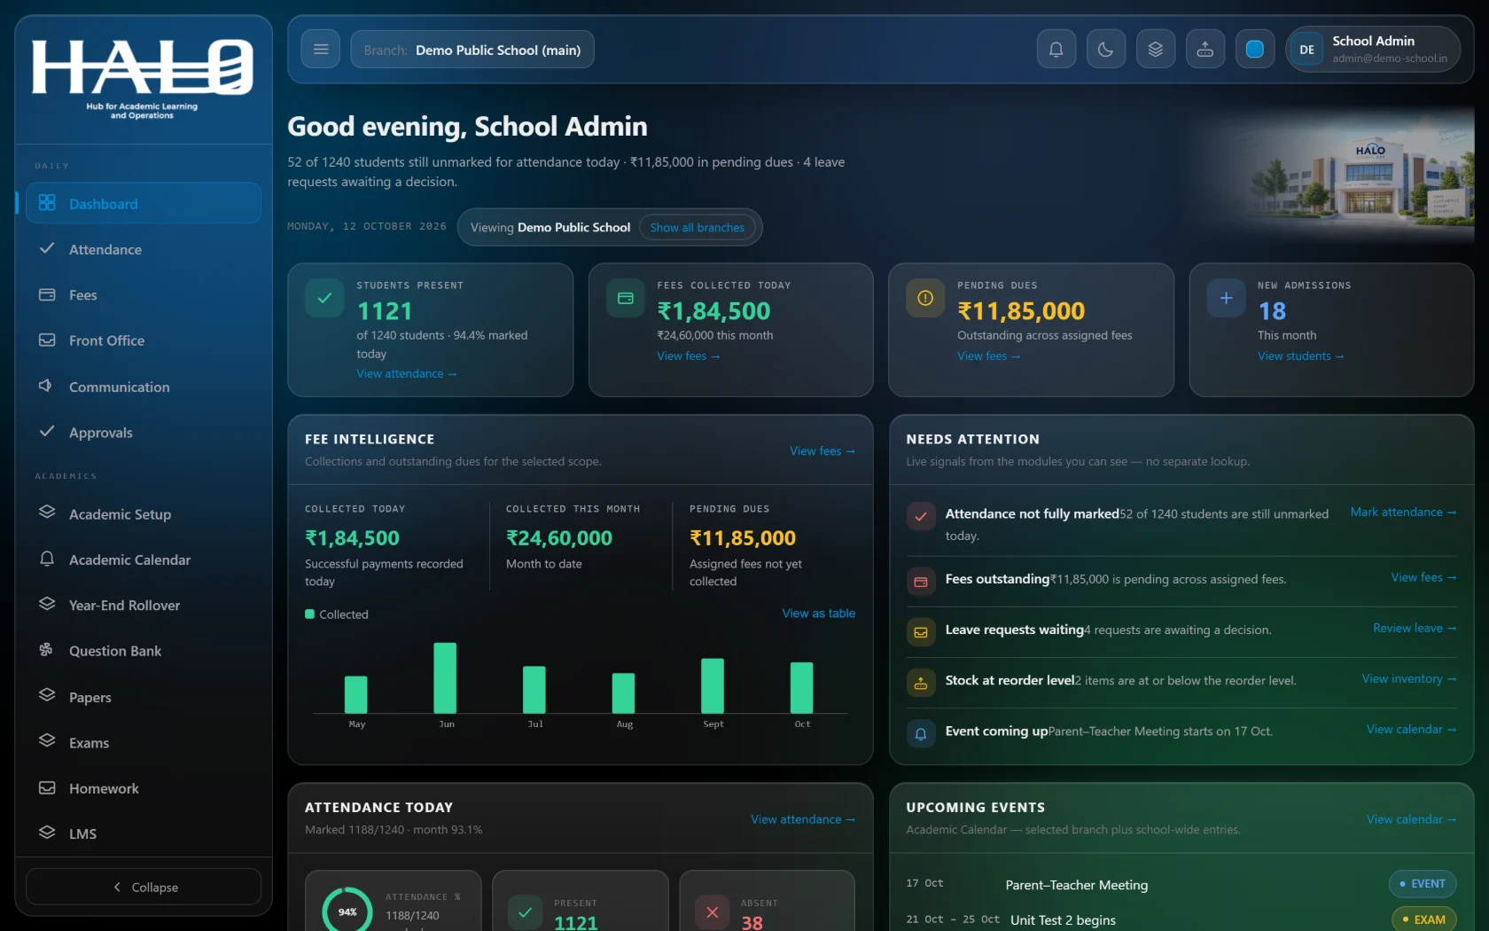The width and height of the screenshot is (1489, 931).
Task: Open View students link
Action: coord(1301,356)
